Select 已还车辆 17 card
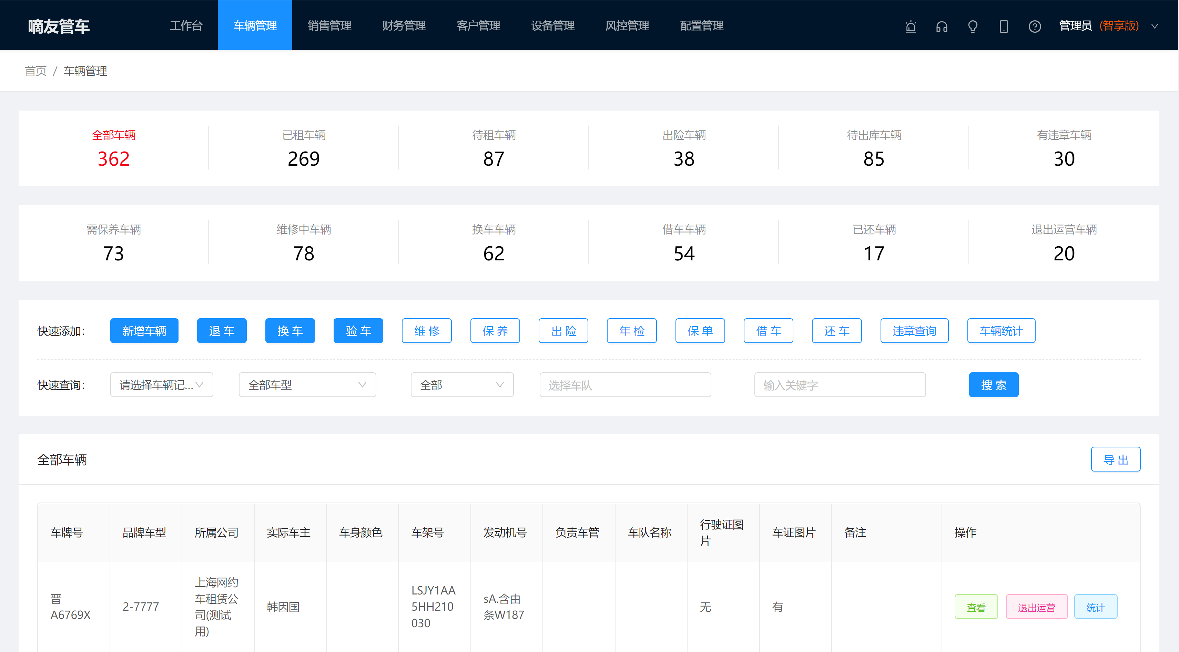 coord(874,242)
